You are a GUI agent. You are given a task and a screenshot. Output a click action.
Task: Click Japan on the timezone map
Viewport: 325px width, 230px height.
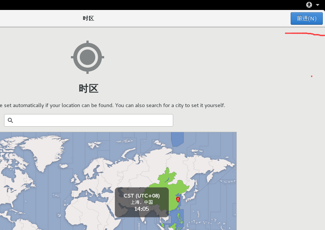(x=192, y=196)
